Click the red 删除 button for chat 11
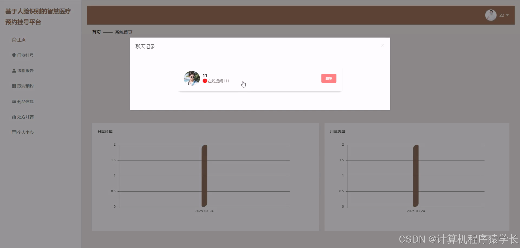The height and width of the screenshot is (248, 520). [329, 78]
